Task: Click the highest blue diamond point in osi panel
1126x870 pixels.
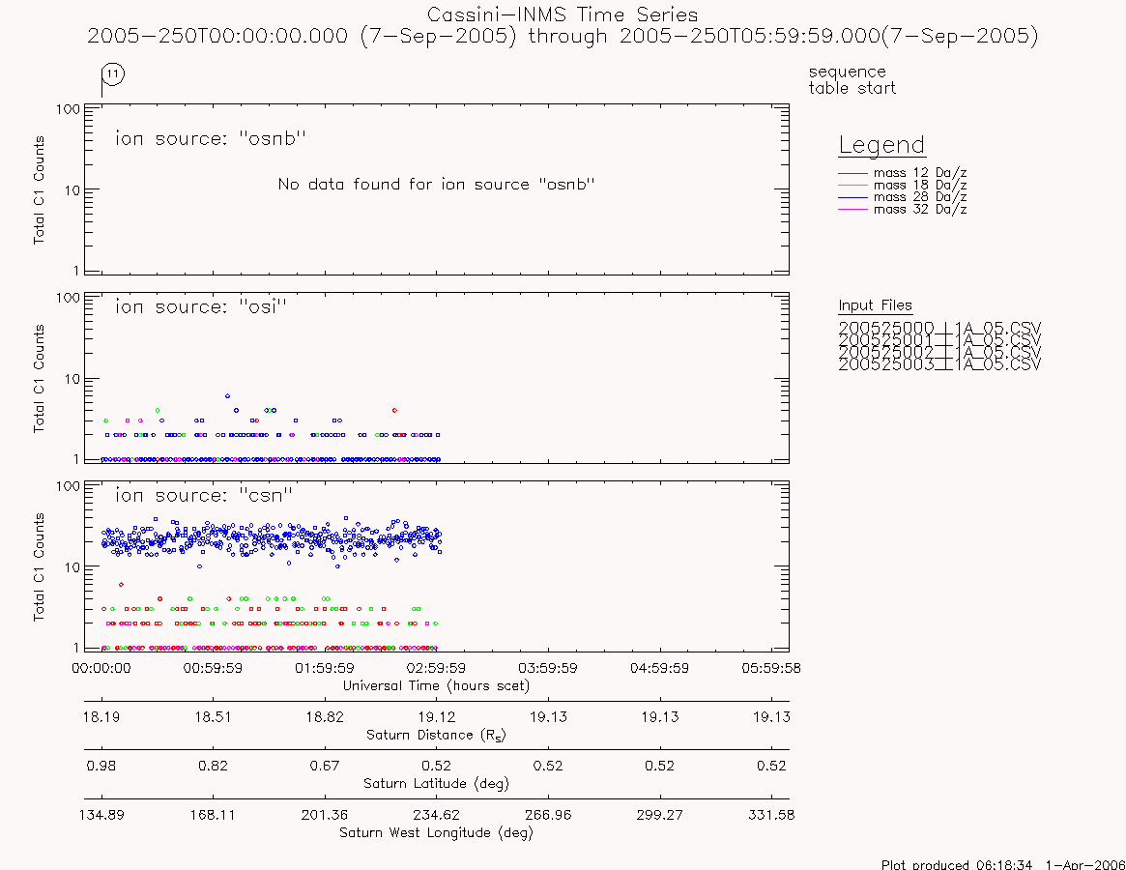Action: [x=228, y=395]
